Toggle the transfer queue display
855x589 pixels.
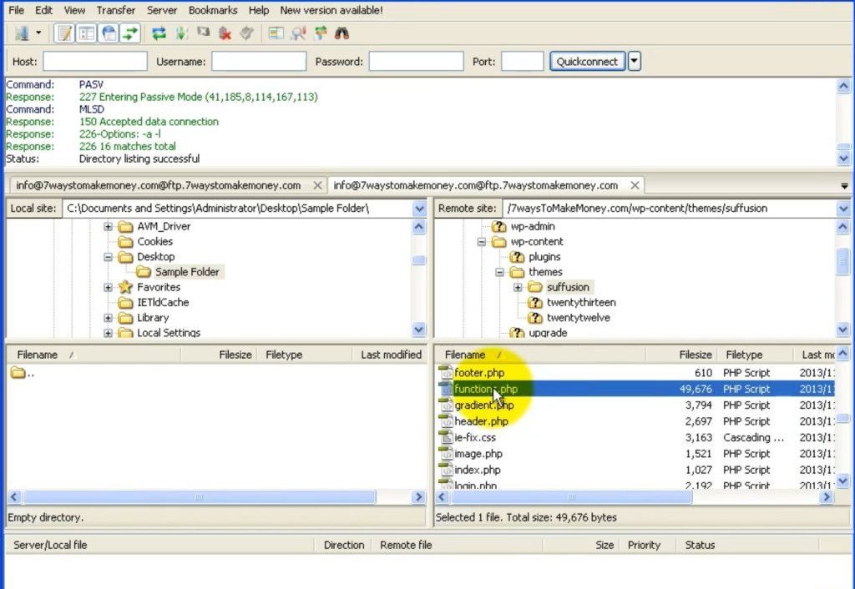point(129,33)
